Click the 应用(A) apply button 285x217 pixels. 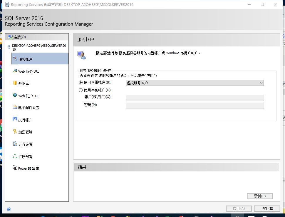(x=239, y=208)
